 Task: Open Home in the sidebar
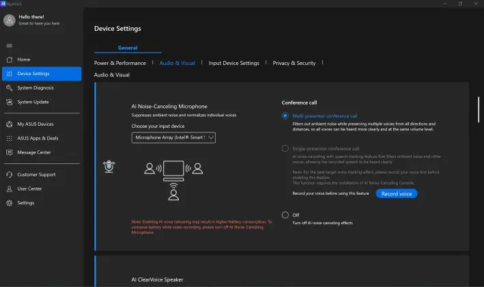(x=42, y=59)
